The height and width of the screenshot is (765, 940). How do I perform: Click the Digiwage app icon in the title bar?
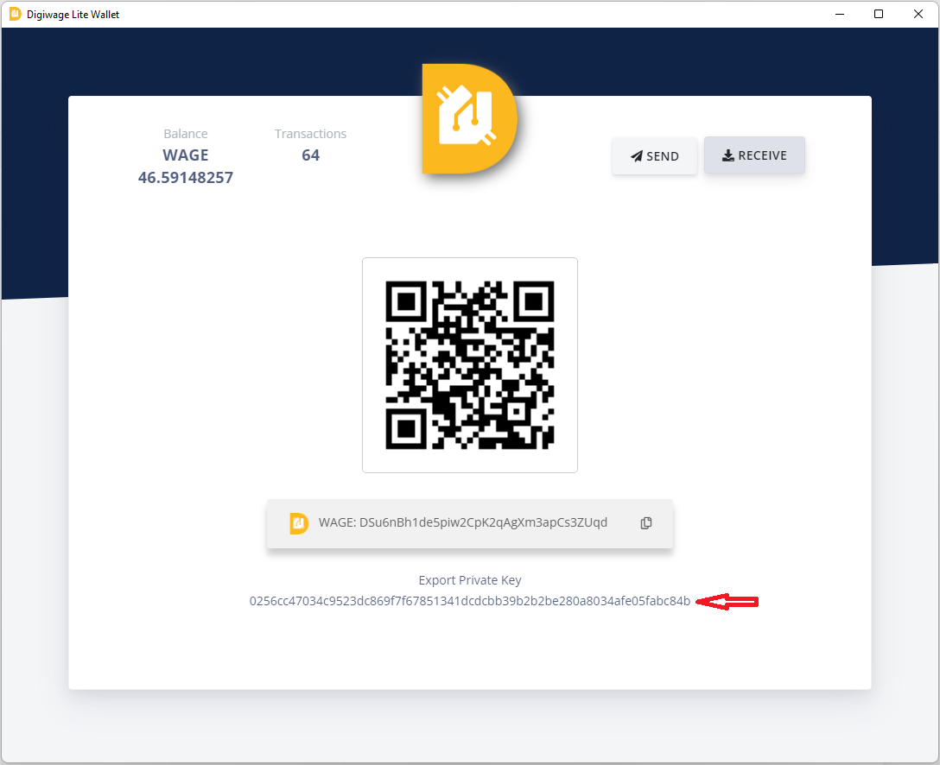tap(15, 14)
